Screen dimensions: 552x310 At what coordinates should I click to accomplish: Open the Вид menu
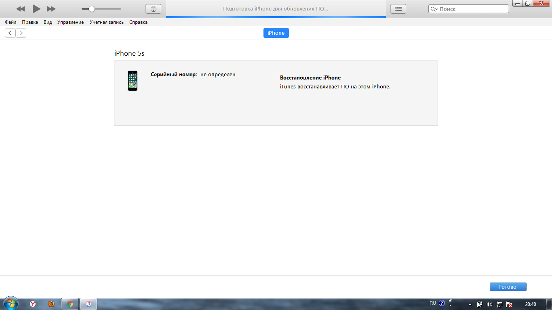48,22
